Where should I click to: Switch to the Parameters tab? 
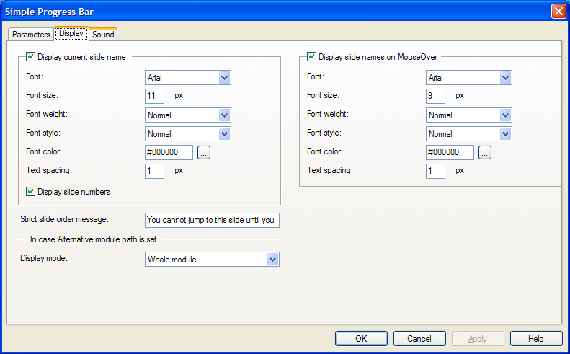(31, 35)
